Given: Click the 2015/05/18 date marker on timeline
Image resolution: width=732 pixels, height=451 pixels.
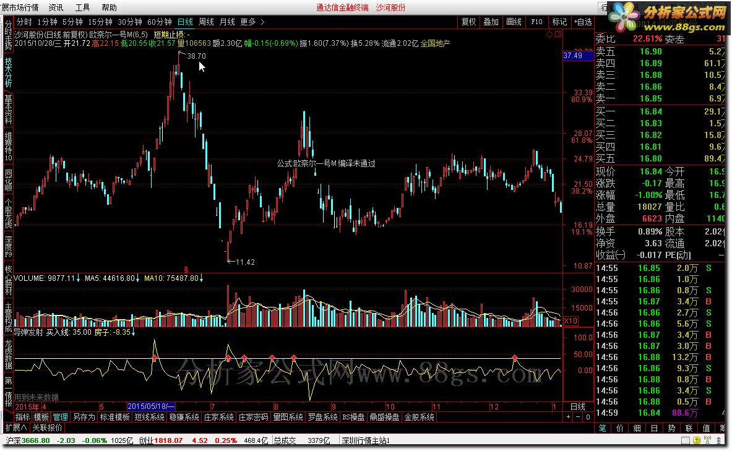Looking at the screenshot, I should (x=151, y=406).
